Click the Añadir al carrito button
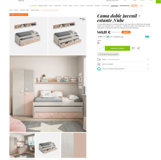Viewport: 161px width, 160px height. point(117,48)
